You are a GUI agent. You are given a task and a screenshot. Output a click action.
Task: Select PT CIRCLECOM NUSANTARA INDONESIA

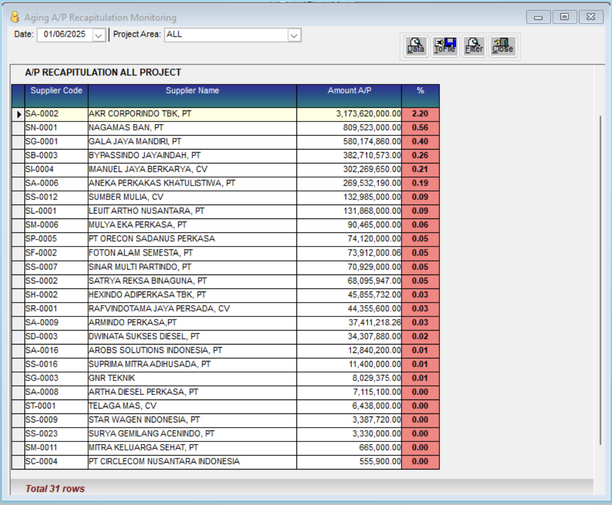[x=192, y=462]
